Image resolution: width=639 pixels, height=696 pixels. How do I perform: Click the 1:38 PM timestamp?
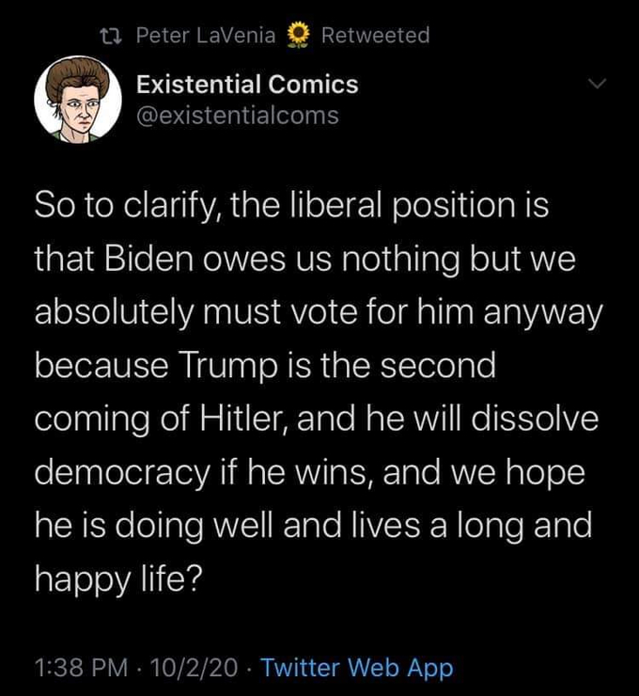[x=79, y=668]
